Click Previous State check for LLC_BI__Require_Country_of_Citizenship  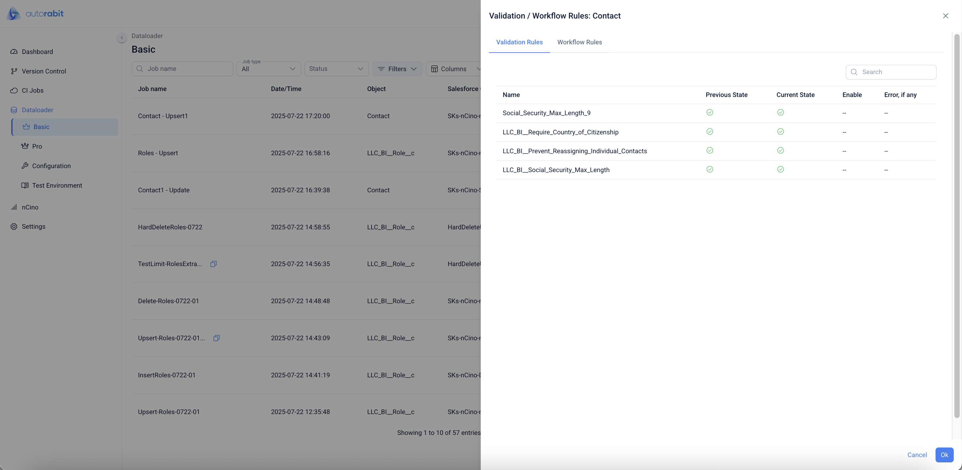[710, 131]
